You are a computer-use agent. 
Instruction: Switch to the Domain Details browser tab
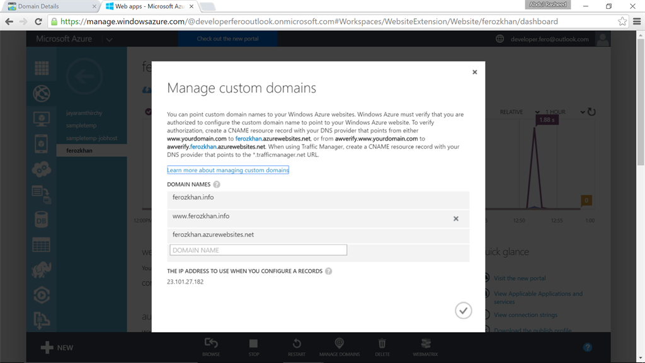(x=52, y=6)
